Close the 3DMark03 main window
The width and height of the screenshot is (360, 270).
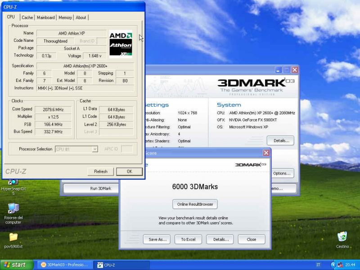pyautogui.click(x=295, y=70)
